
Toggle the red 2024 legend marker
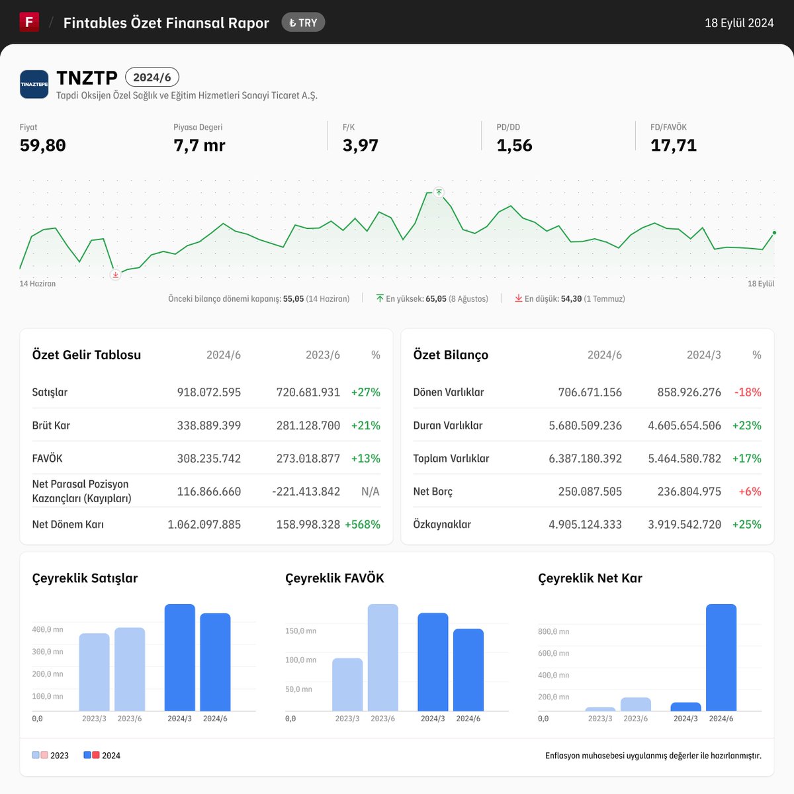tap(95, 754)
